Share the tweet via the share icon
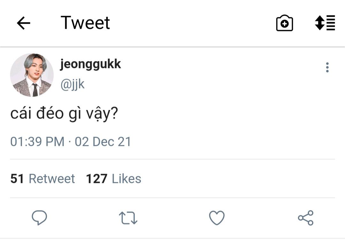 306,218
